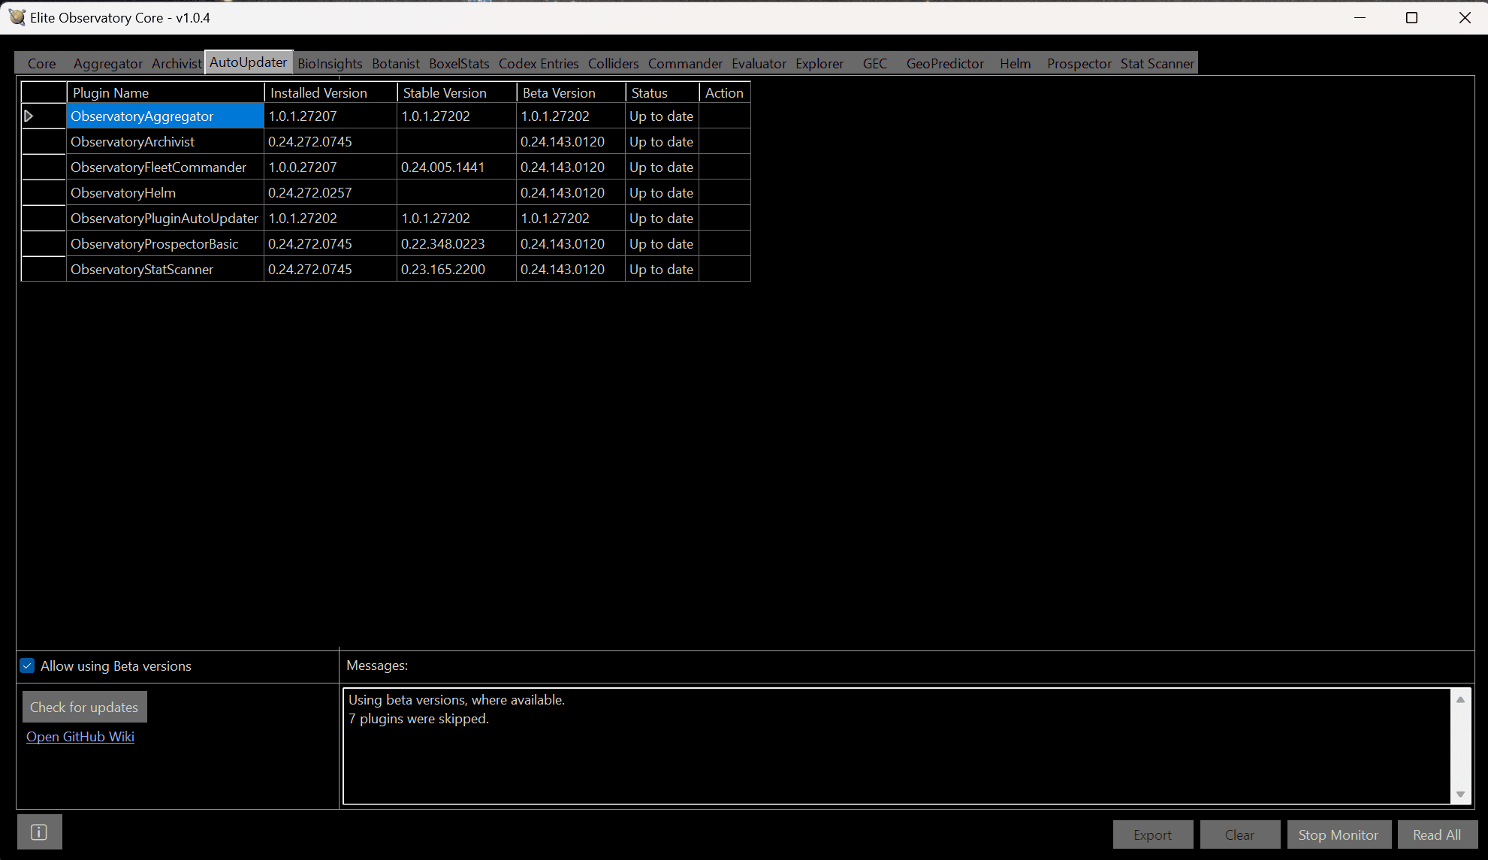Click the row pointer arrow beside ObservatoryAggregator
Image resolution: width=1488 pixels, height=860 pixels.
[x=29, y=116]
